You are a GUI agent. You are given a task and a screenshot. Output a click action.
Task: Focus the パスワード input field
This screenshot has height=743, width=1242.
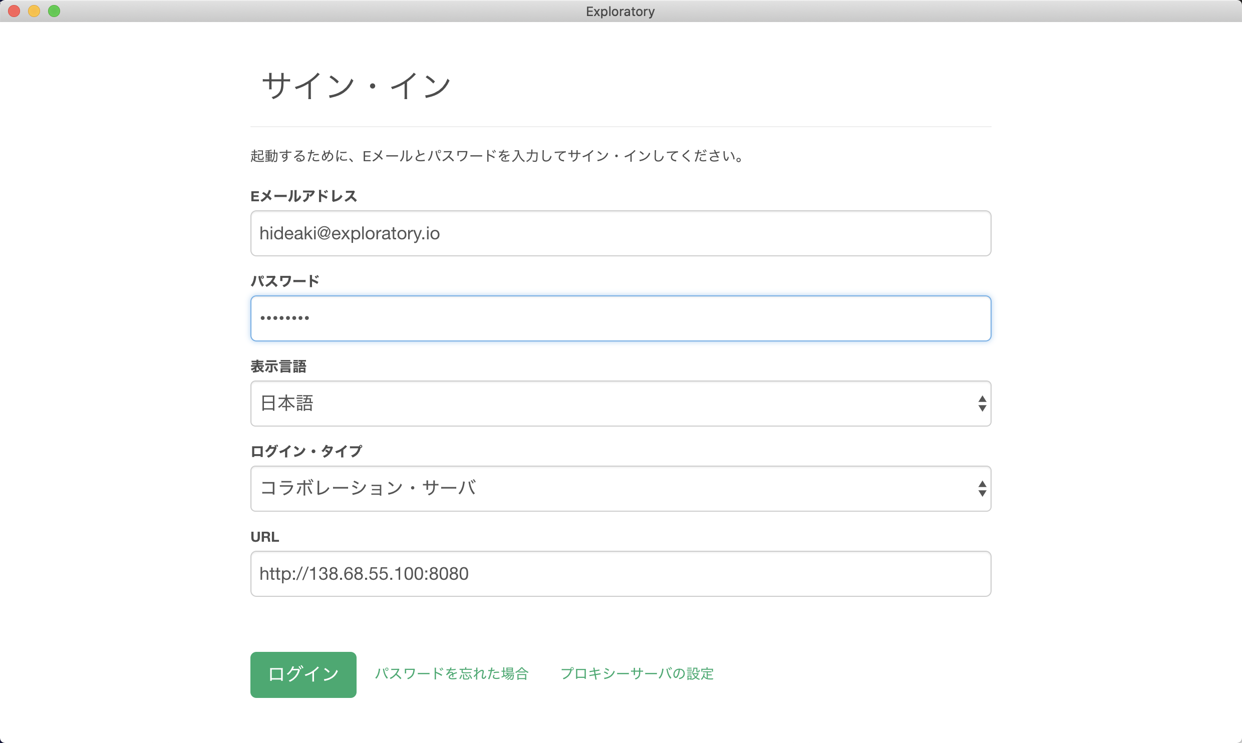coord(620,318)
